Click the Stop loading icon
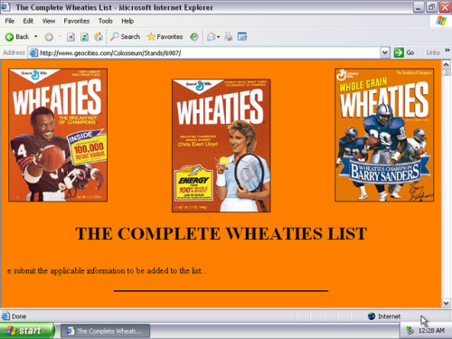452x339 pixels. [71, 37]
